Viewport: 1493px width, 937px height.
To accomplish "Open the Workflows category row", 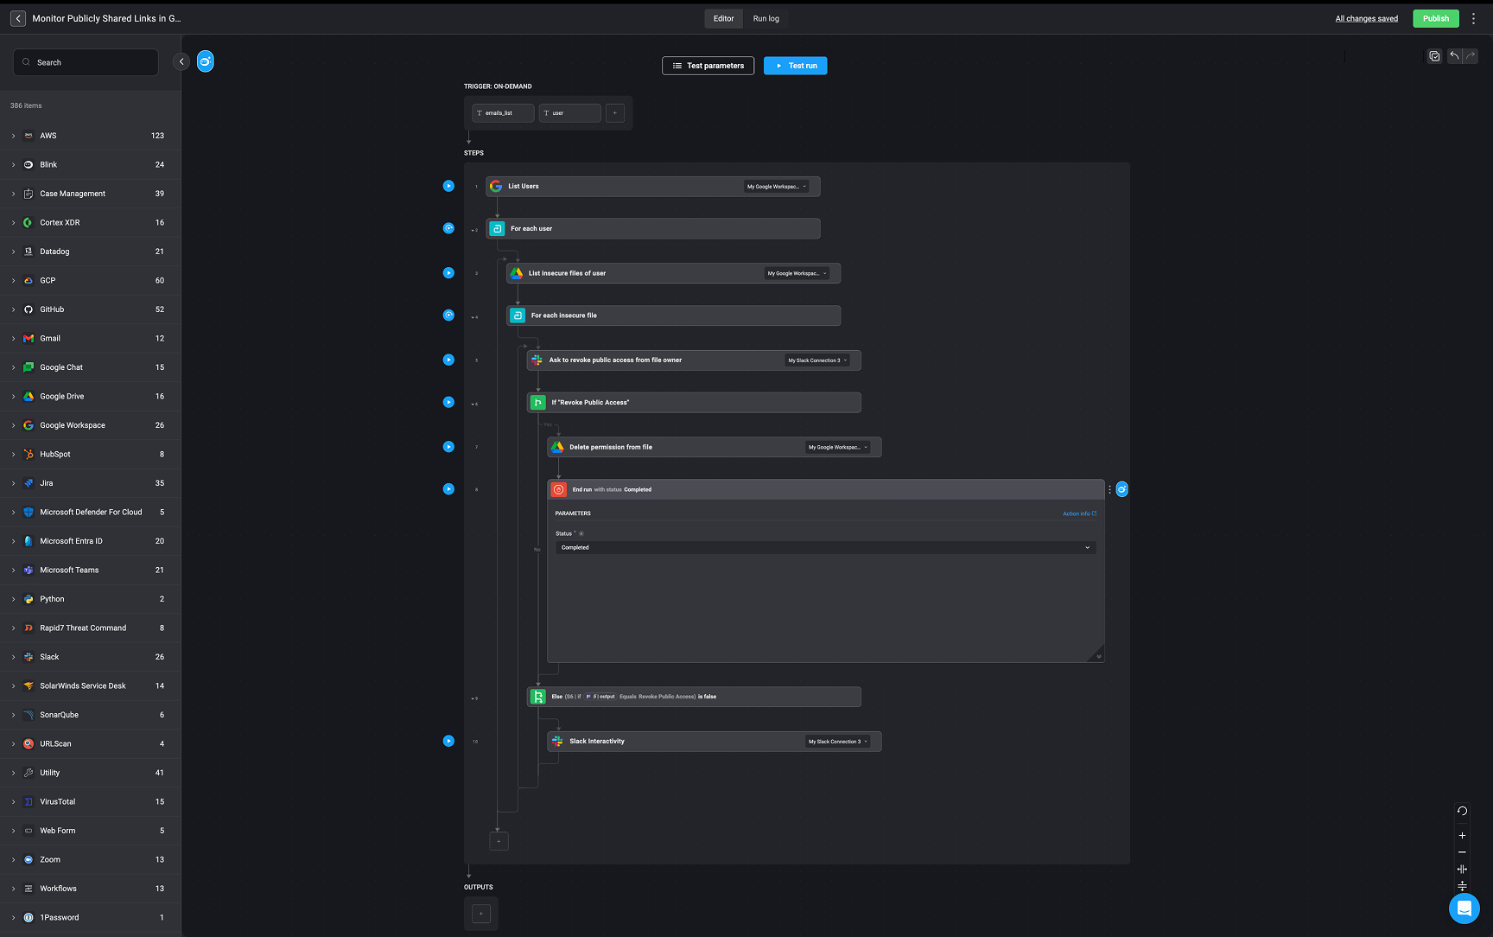I will (90, 889).
